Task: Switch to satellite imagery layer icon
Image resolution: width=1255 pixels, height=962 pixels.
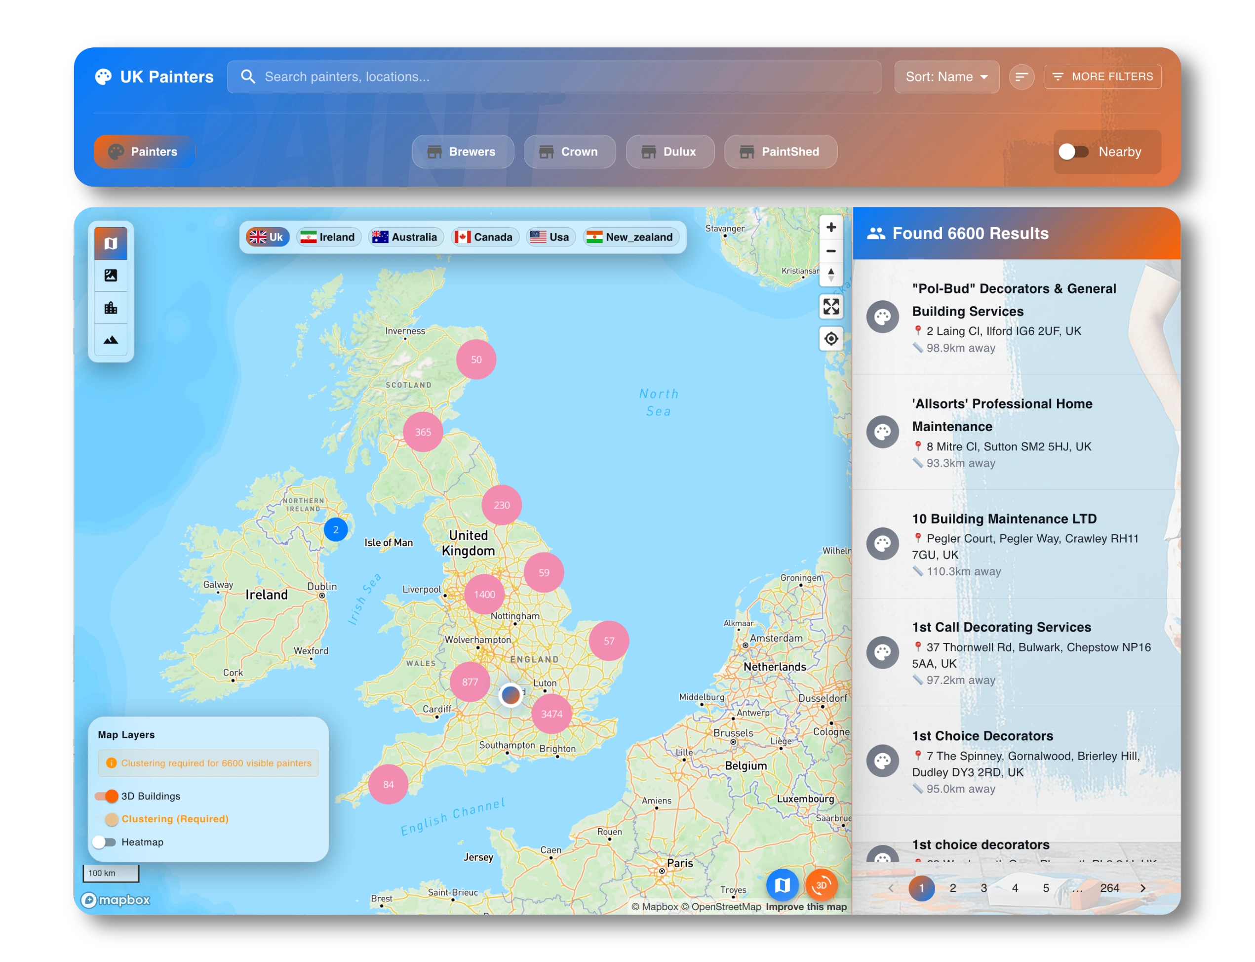Action: (x=111, y=276)
